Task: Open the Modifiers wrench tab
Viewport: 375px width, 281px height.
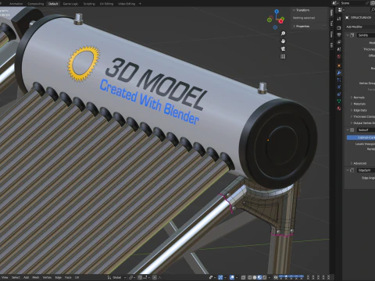Action: click(339, 73)
